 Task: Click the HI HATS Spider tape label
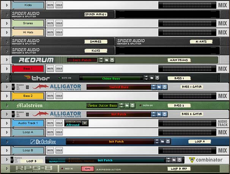(x=201, y=42)
